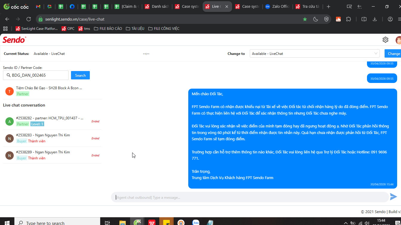Click the 30/04/2026 15:44 message timestamp
Screen dimensions: 401x225
[x=382, y=184]
